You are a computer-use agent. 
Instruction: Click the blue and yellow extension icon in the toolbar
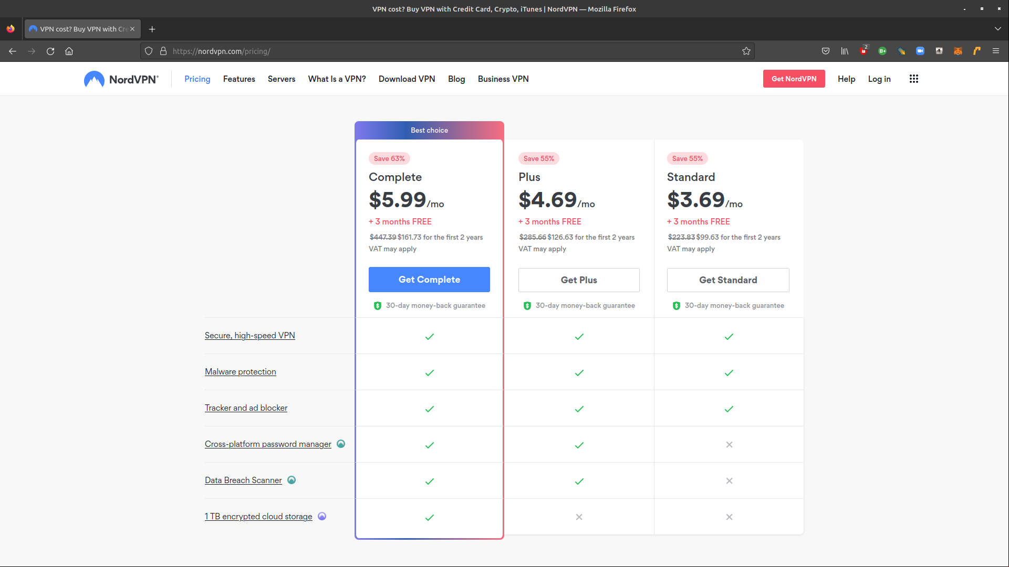pyautogui.click(x=901, y=51)
